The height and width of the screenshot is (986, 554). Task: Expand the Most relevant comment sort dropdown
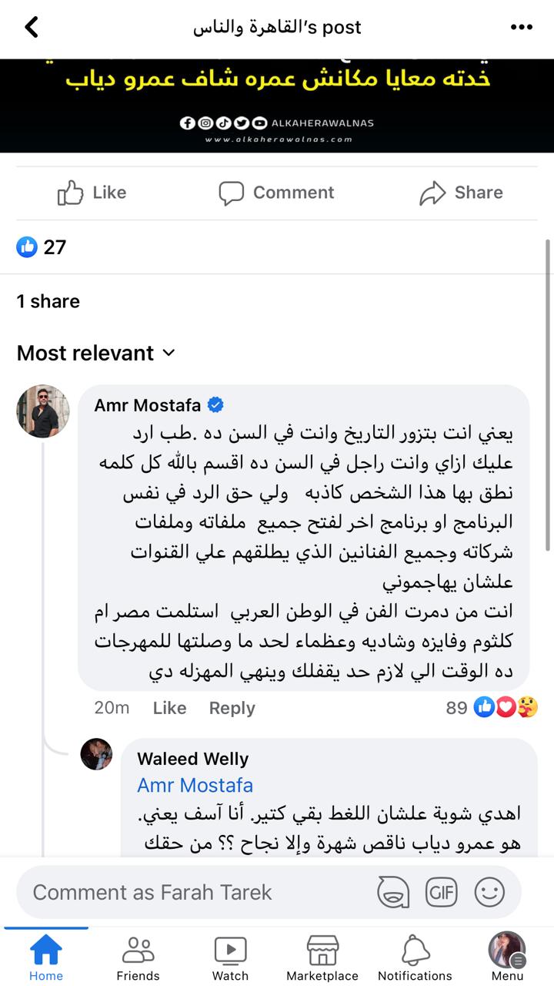[96, 353]
